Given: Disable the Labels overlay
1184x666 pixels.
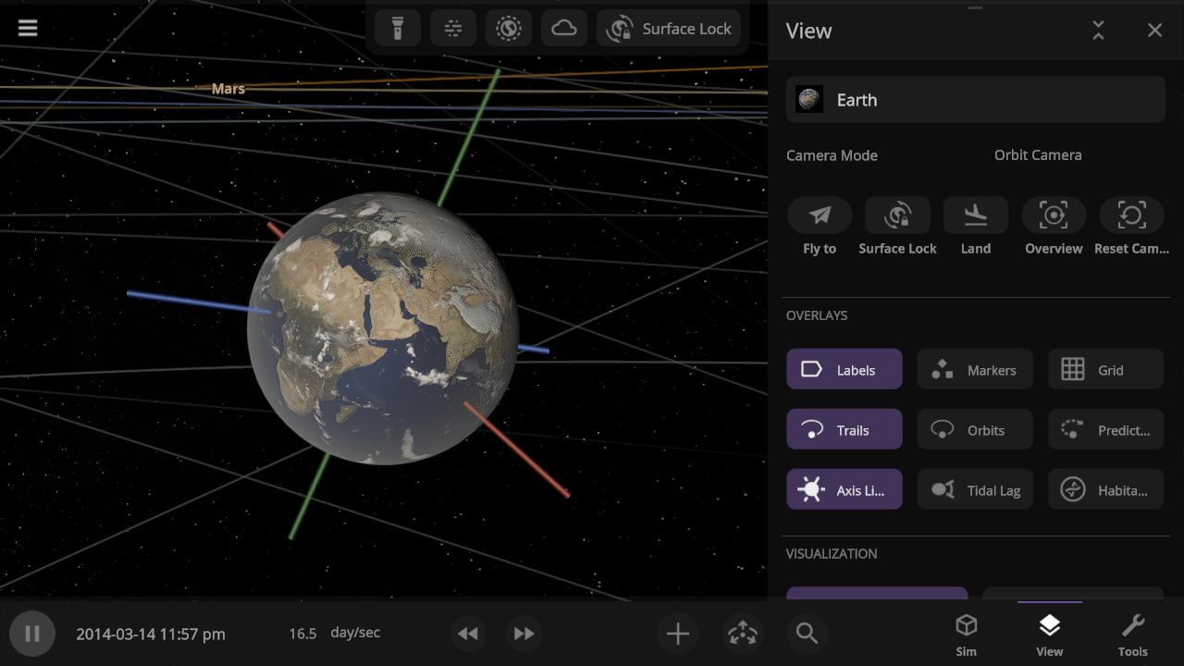Looking at the screenshot, I should point(844,369).
